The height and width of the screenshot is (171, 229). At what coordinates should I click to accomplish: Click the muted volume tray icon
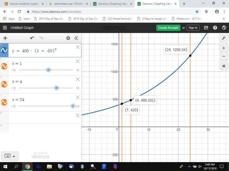point(200,167)
